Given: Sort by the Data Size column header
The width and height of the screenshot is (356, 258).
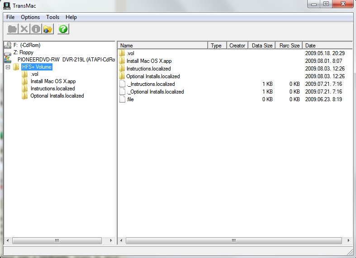Looking at the screenshot, I should pyautogui.click(x=262, y=45).
